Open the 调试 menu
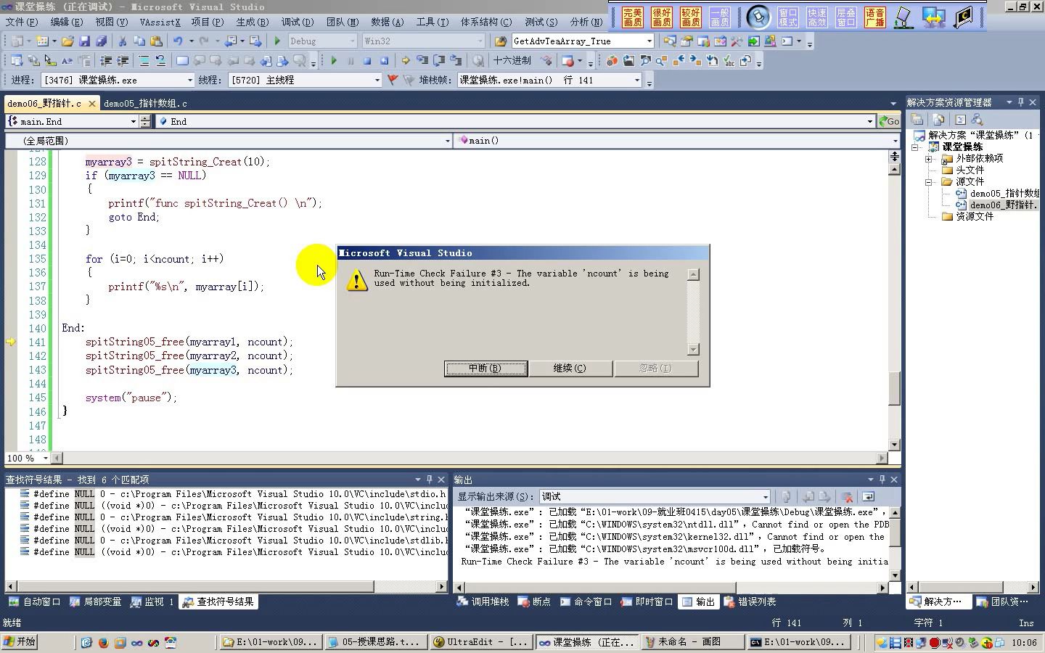This screenshot has height=653, width=1045. (x=298, y=22)
